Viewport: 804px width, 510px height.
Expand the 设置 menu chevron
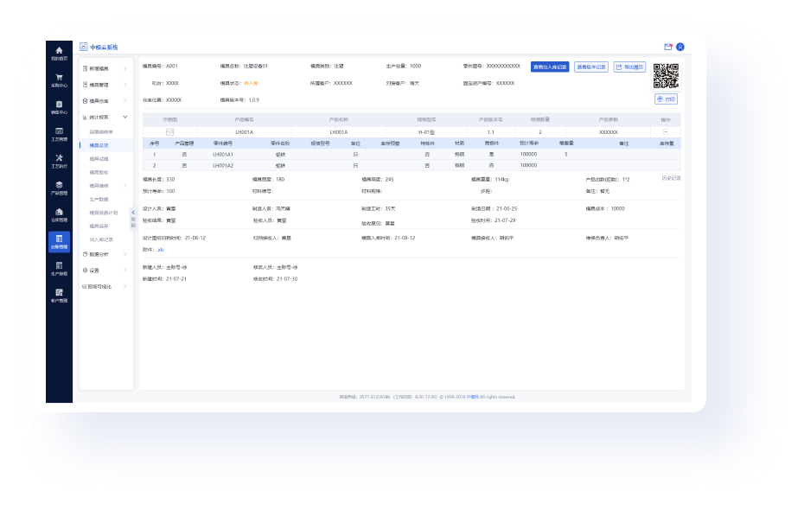(124, 270)
